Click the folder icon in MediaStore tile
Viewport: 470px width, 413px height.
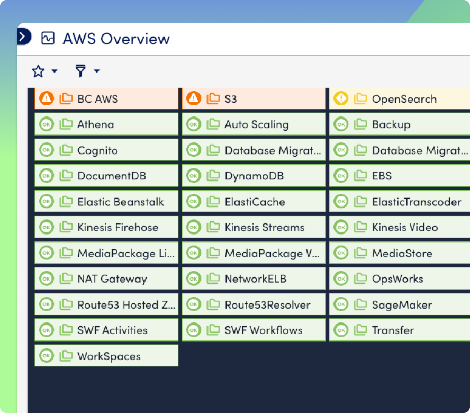(360, 253)
